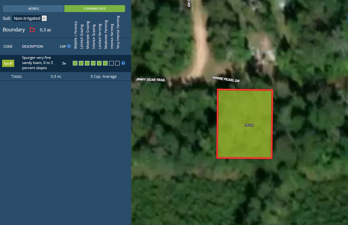Screen dimensions: 348x225
Task: Click the Moderate Grazing capability square
Action: coord(87,63)
